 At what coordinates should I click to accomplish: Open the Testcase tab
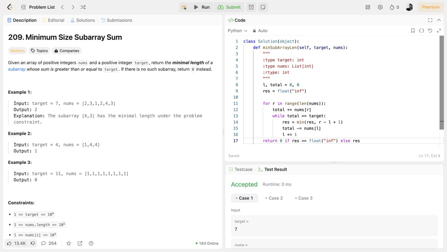(240, 169)
